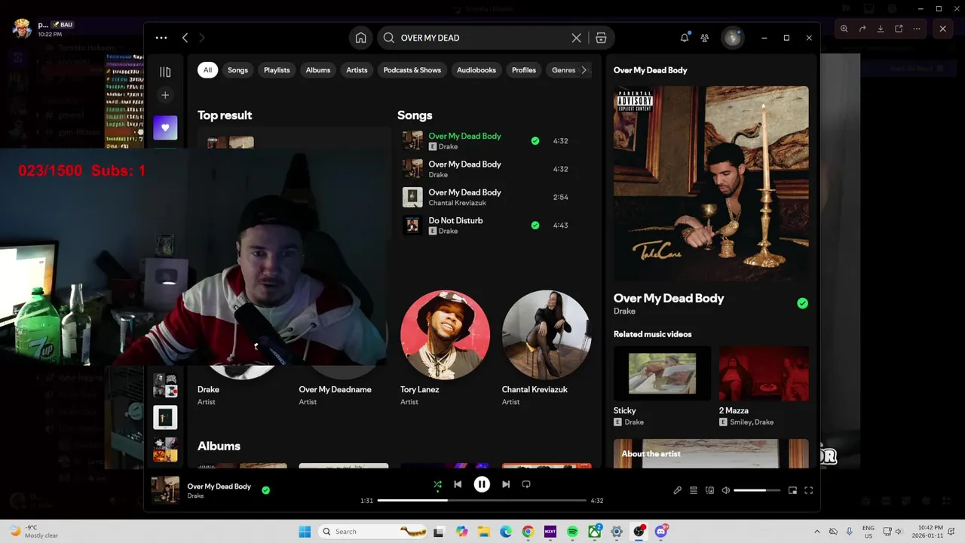The width and height of the screenshot is (965, 543).
Task: Pause the current song
Action: [x=482, y=484]
